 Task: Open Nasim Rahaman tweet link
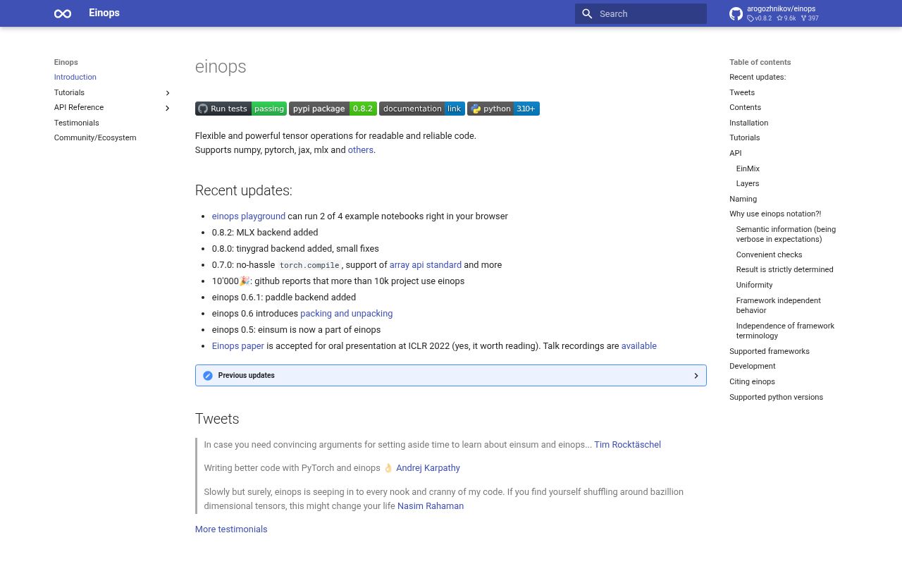[x=431, y=506]
